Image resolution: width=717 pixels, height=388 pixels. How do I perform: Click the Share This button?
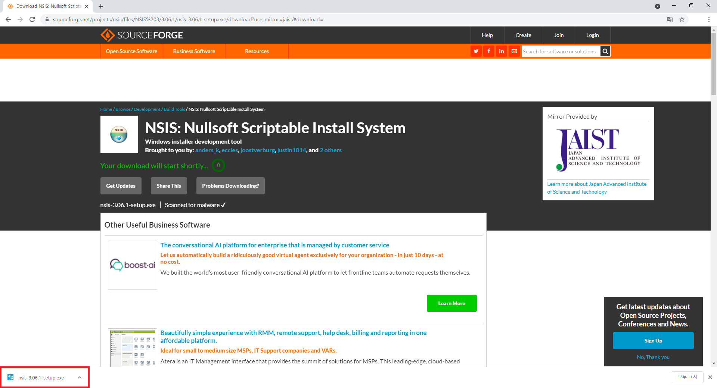169,186
